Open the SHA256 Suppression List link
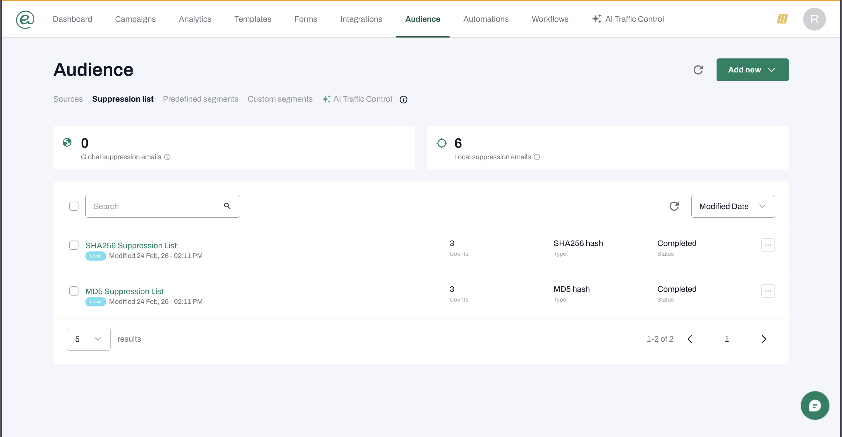The image size is (842, 437). (131, 245)
